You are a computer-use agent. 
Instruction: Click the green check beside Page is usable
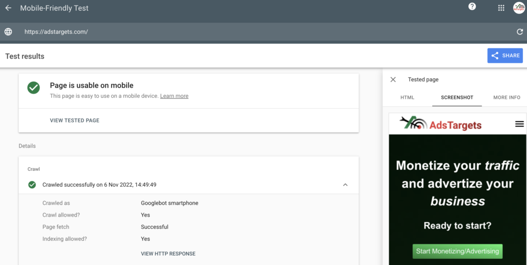[33, 87]
